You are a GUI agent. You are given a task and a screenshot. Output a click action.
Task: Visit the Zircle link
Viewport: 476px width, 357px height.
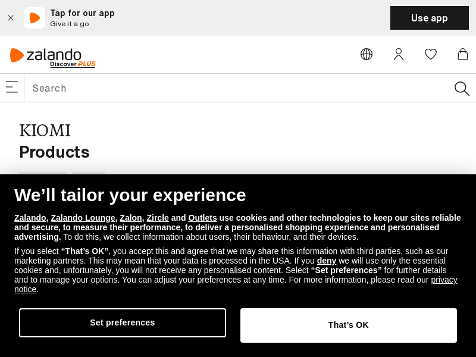pyautogui.click(x=158, y=218)
